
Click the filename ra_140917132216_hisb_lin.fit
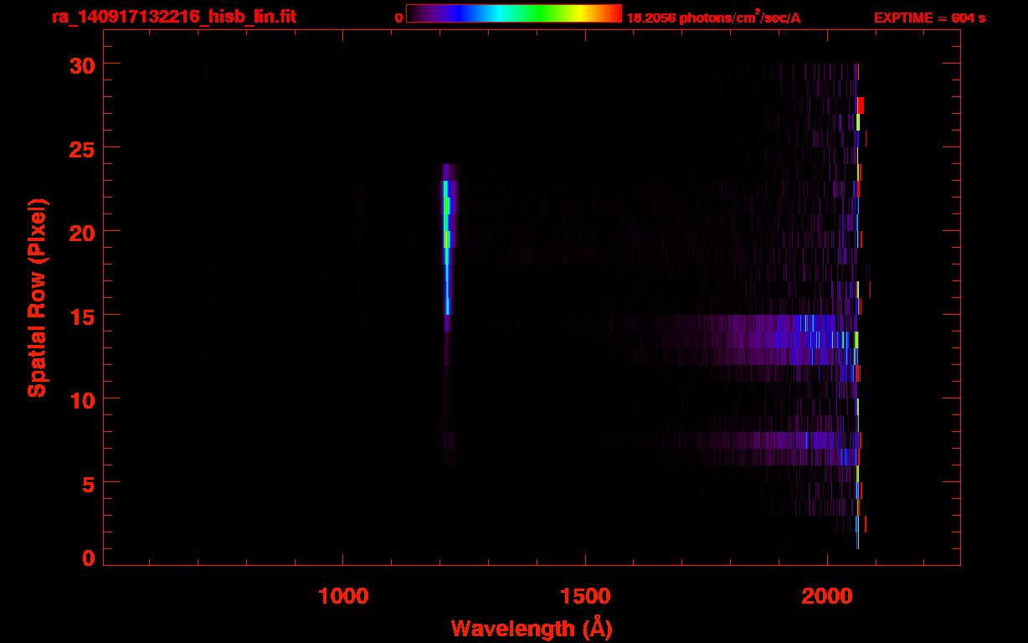(x=173, y=16)
